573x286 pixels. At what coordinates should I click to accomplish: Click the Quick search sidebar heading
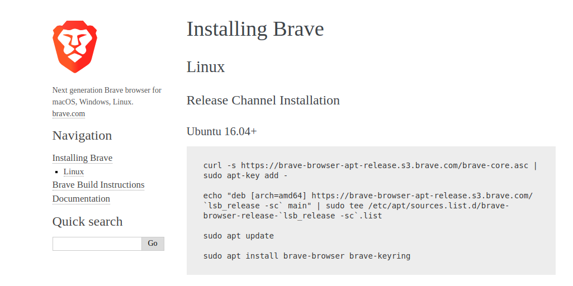[x=87, y=222]
